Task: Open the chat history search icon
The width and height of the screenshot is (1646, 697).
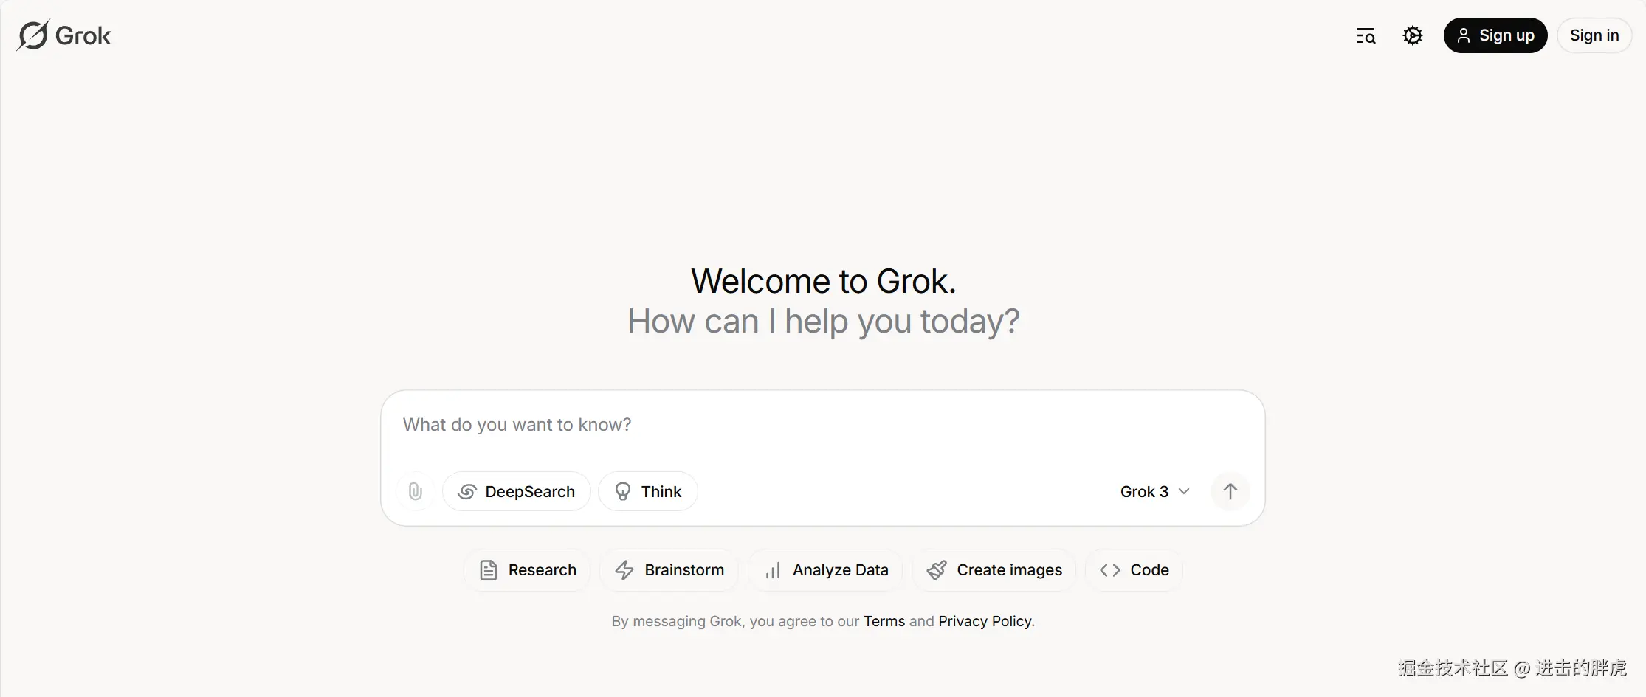Action: 1366,35
